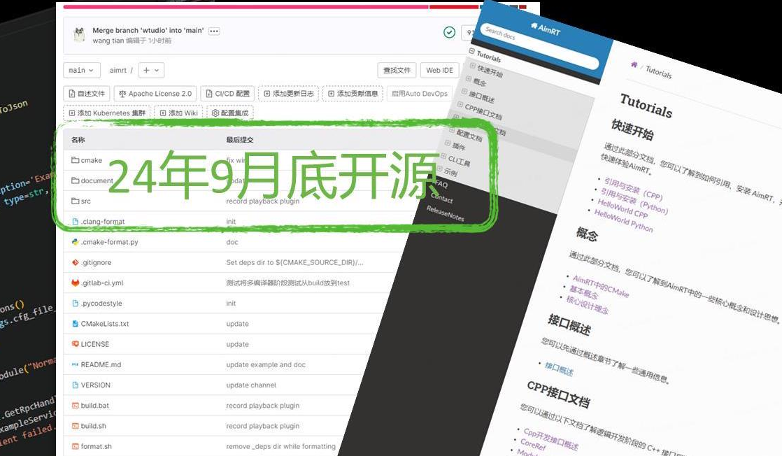The image size is (782, 456).
Task: Click the 查找文件 button
Action: pyautogui.click(x=397, y=71)
